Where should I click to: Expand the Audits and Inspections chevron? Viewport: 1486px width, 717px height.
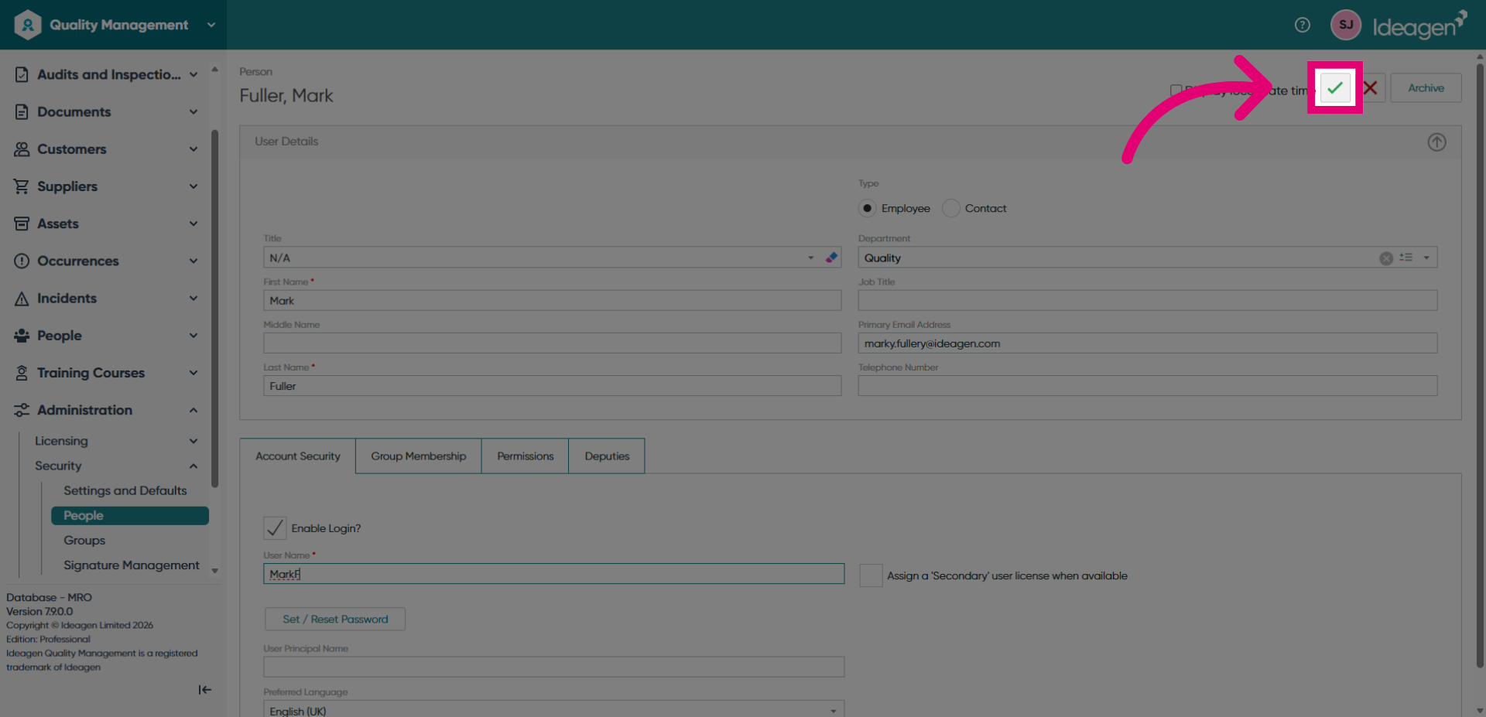click(x=193, y=75)
